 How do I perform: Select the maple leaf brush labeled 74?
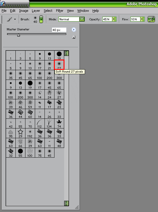point(59,123)
